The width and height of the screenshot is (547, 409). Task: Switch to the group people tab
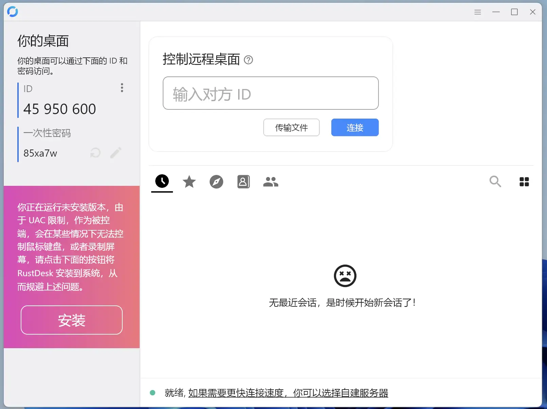tap(270, 182)
